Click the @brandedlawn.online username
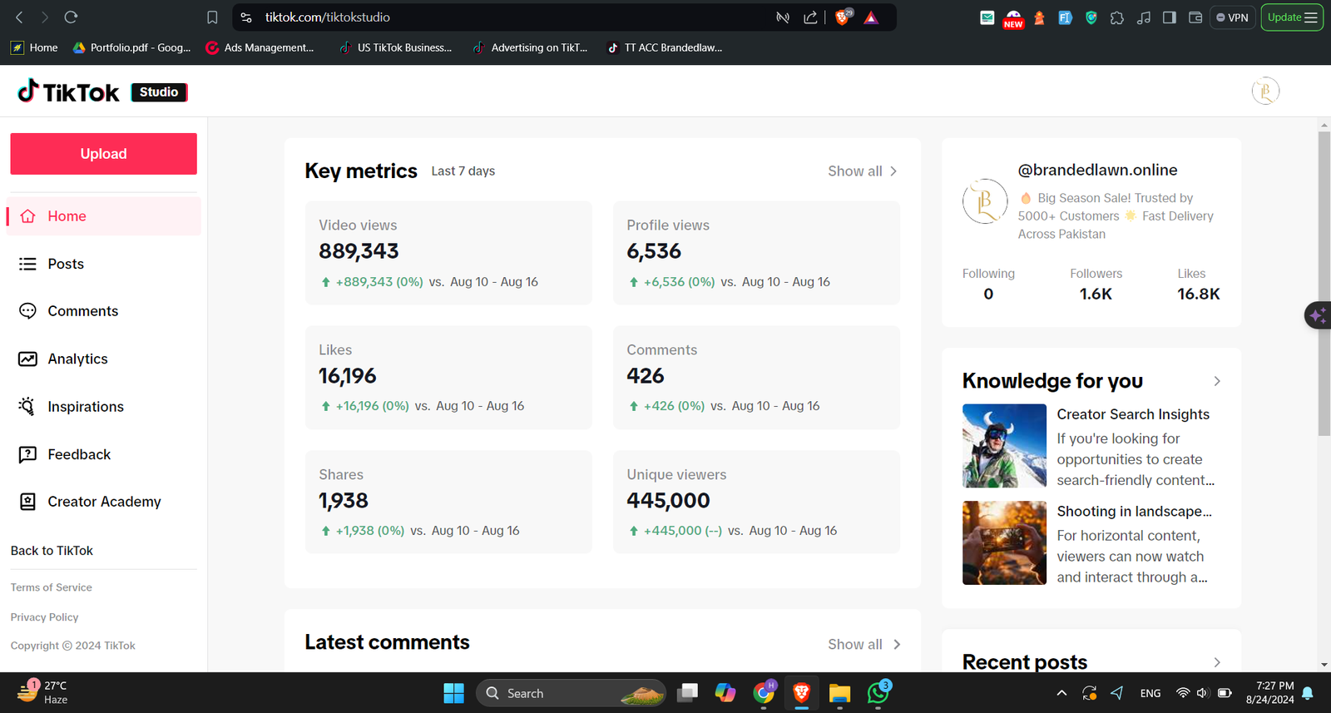1331x713 pixels. click(x=1097, y=170)
